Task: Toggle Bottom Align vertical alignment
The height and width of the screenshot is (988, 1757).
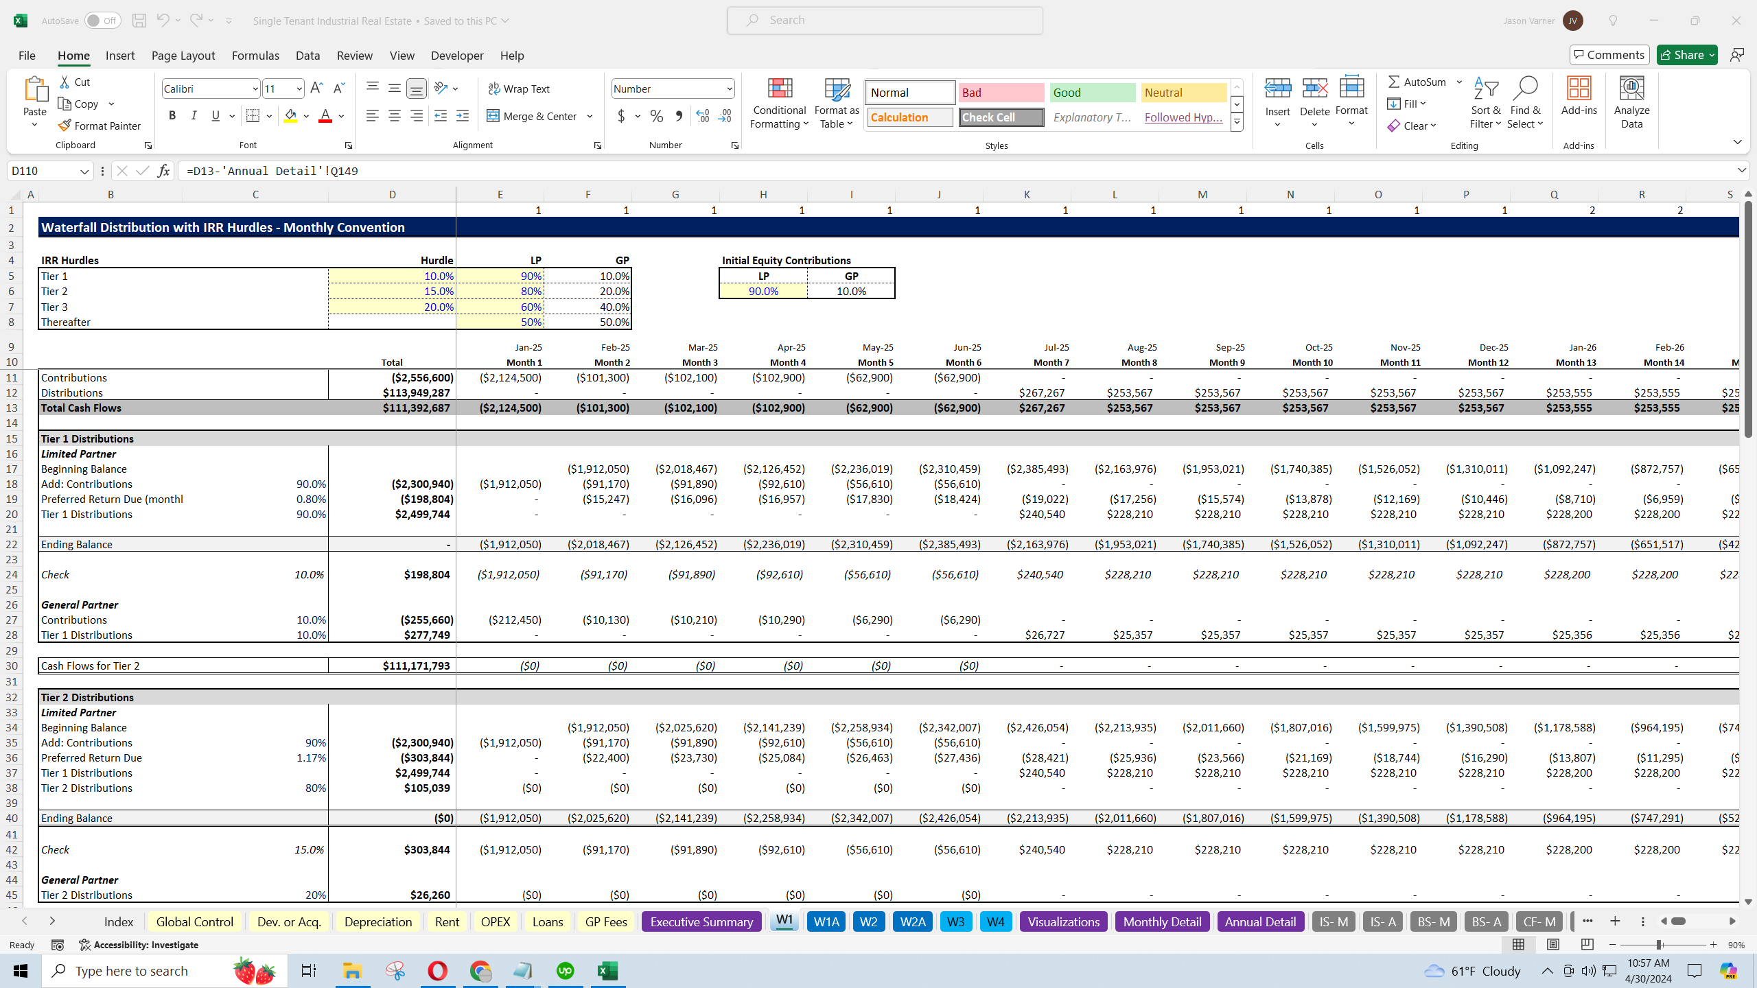Action: [416, 89]
